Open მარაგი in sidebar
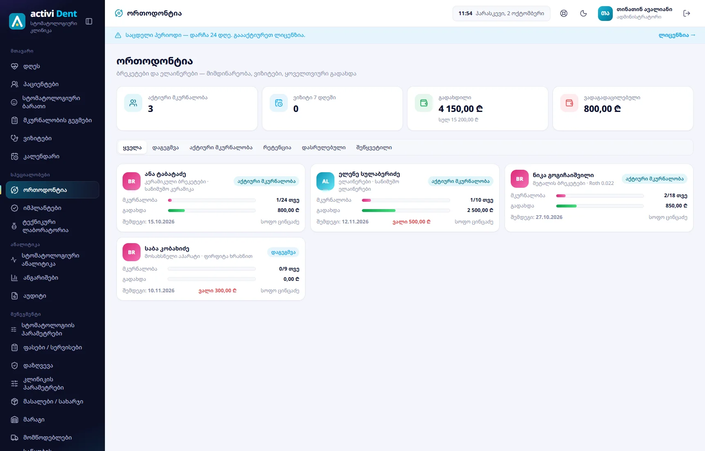Image resolution: width=705 pixels, height=451 pixels. point(52,419)
